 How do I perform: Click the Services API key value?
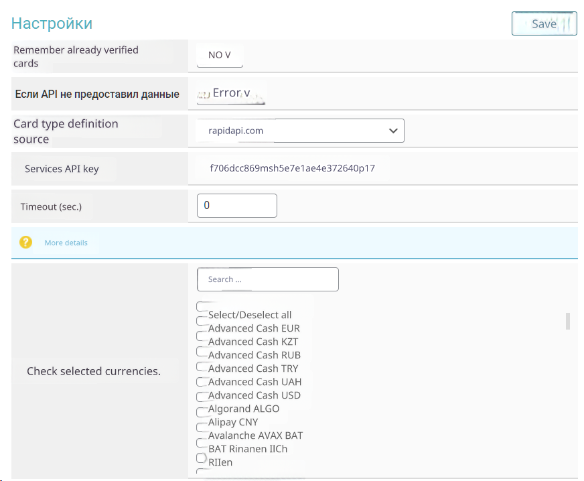point(292,168)
